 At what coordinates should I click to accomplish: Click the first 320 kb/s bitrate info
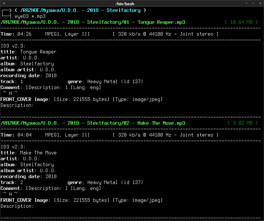[x=165, y=34]
